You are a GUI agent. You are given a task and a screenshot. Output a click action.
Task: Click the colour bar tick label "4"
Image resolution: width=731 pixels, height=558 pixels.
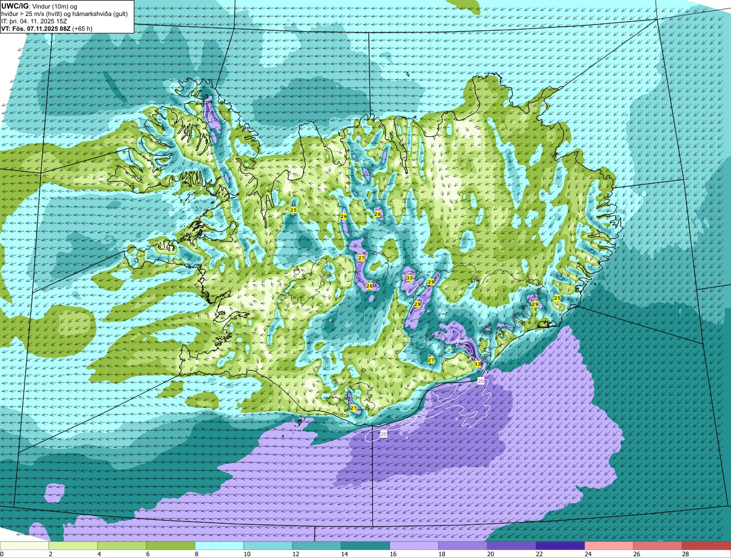tap(99, 554)
